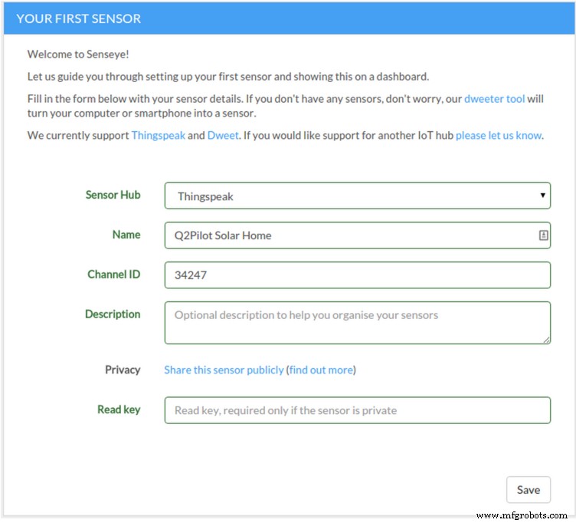Click into the Description text area

click(x=358, y=323)
